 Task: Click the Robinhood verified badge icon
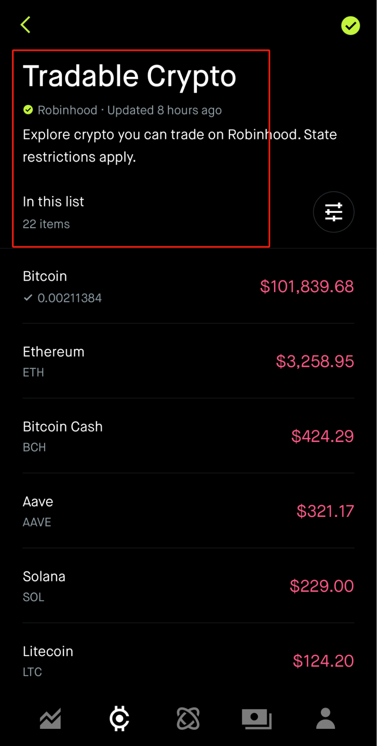(28, 110)
